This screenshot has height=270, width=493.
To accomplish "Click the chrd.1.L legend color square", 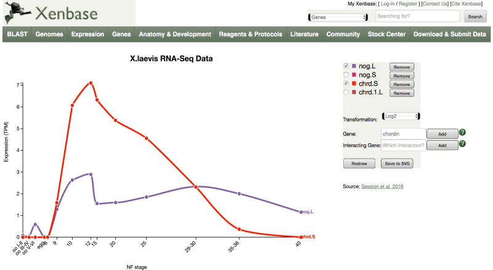I will (x=353, y=92).
